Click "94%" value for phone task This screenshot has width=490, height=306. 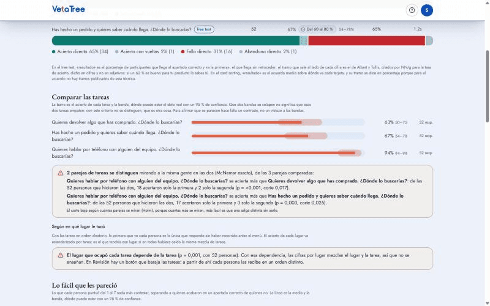[389, 153]
